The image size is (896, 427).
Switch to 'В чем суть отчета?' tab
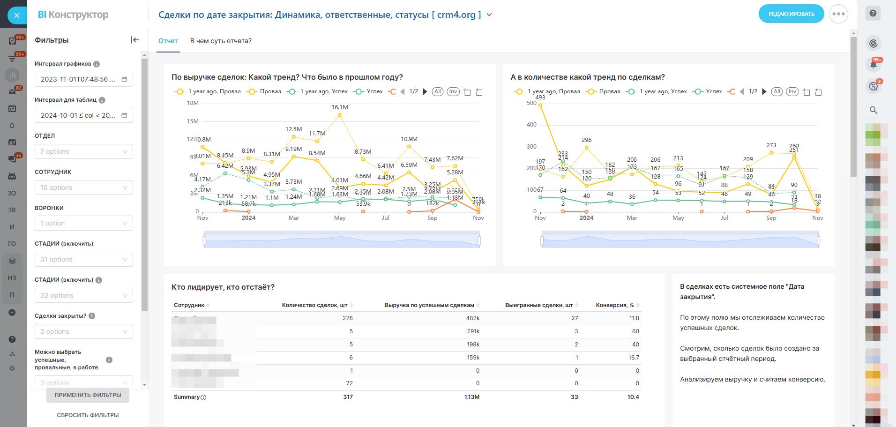coord(221,41)
